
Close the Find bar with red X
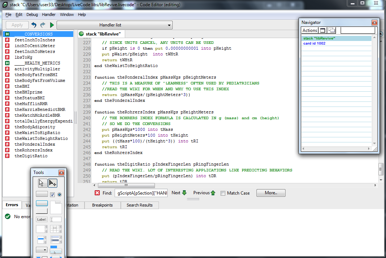tap(97, 193)
